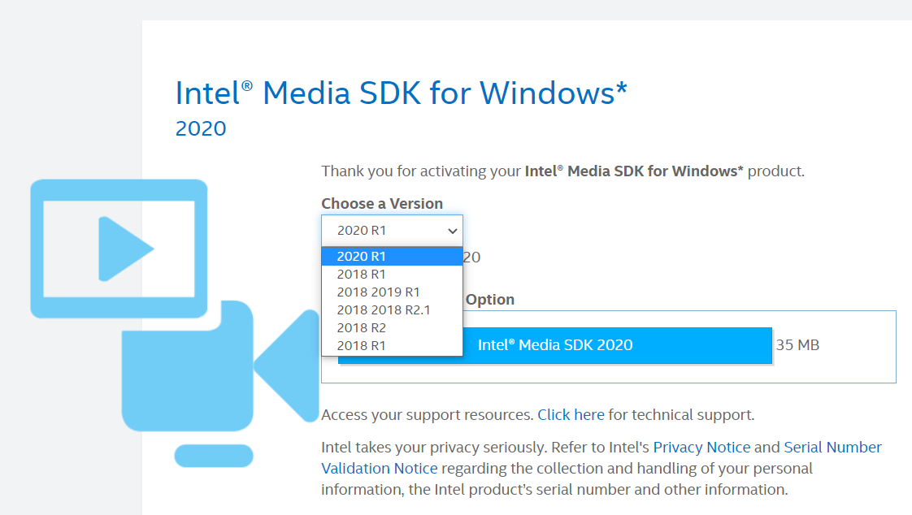
Task: Pick the 2018 R1 option beneath 2018 R2
Action: click(392, 346)
